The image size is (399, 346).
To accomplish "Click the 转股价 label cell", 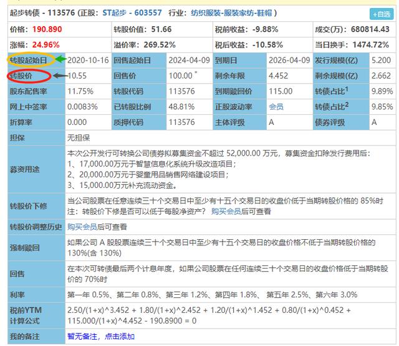I will 36,76.
